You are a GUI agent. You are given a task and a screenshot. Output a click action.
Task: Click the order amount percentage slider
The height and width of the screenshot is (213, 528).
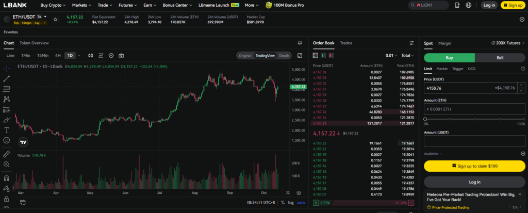474,119
